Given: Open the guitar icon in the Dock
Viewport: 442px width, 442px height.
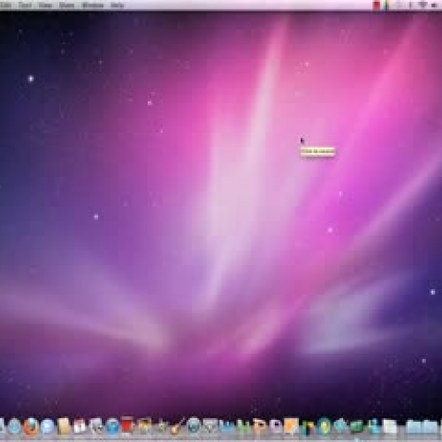Looking at the screenshot, I should coord(178,426).
